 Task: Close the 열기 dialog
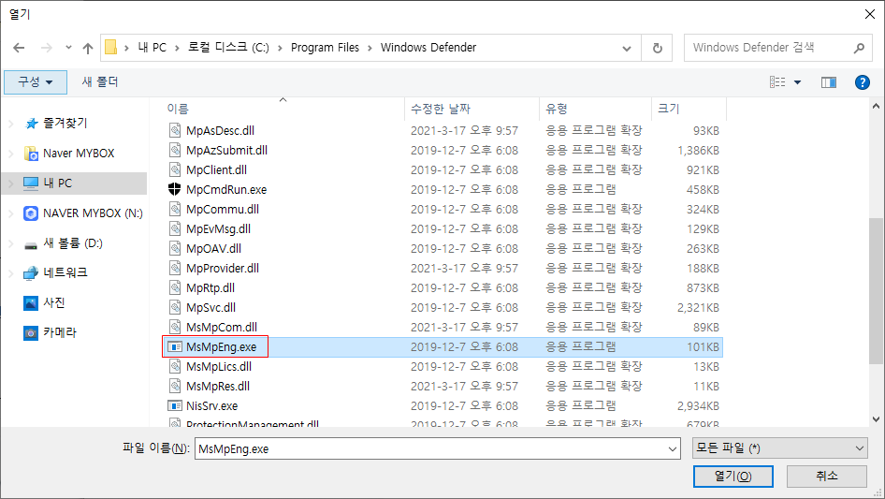coord(870,13)
